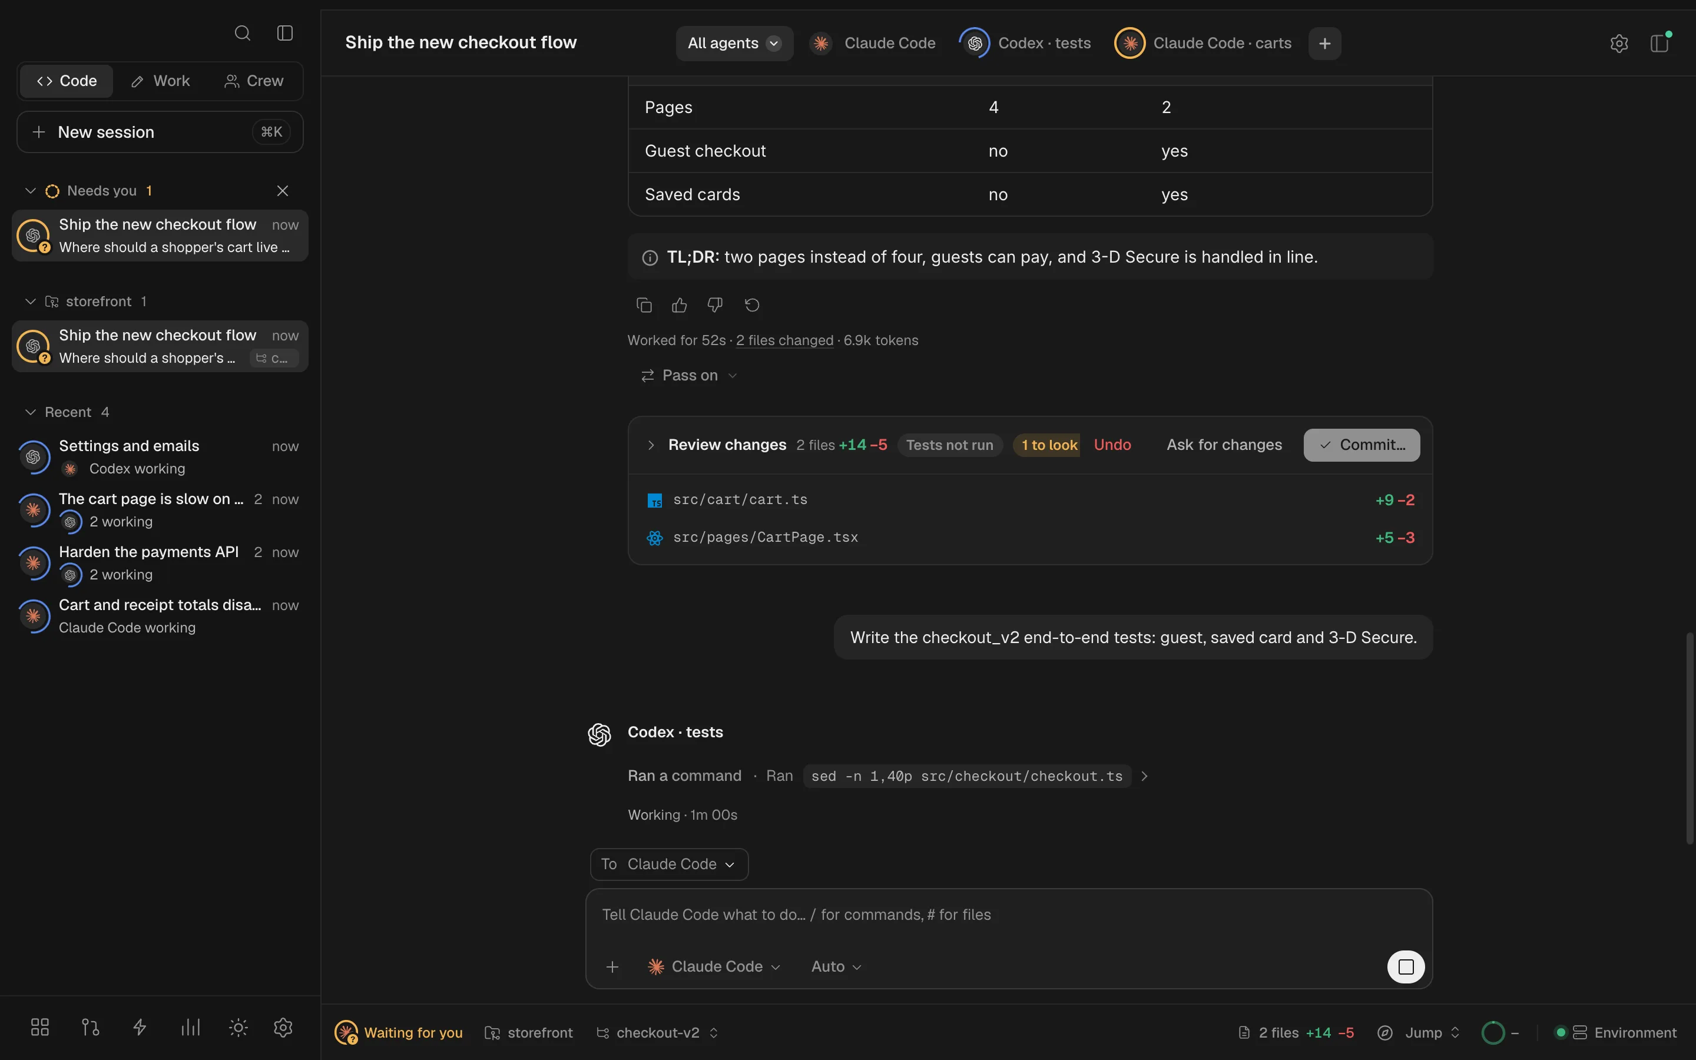Stop the running agent with stop button
Image resolution: width=1696 pixels, height=1060 pixels.
tap(1406, 968)
